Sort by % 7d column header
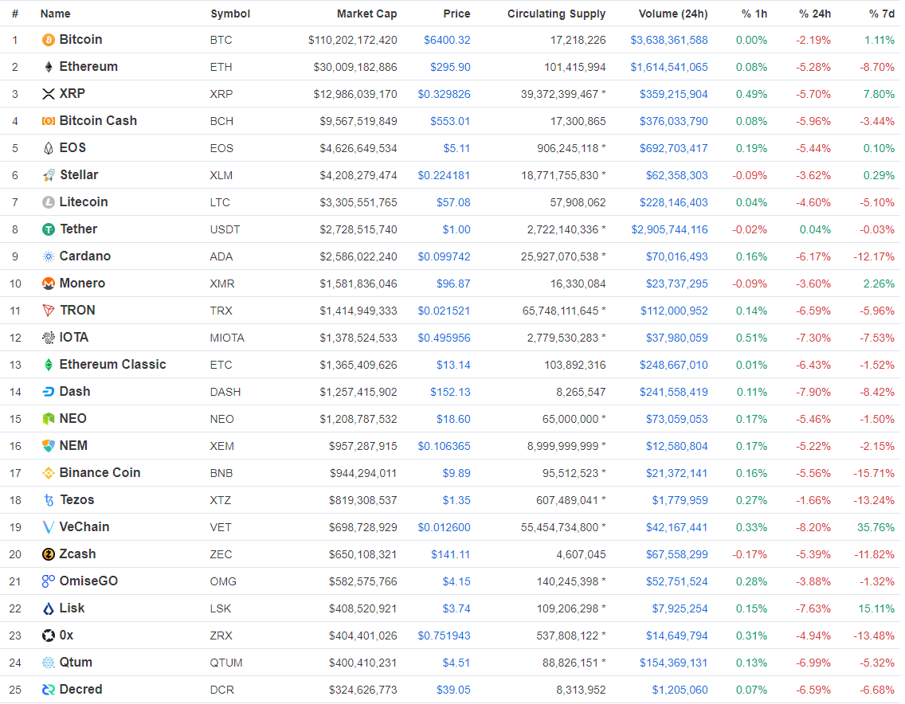Screen dimensions: 905x704 click(882, 14)
